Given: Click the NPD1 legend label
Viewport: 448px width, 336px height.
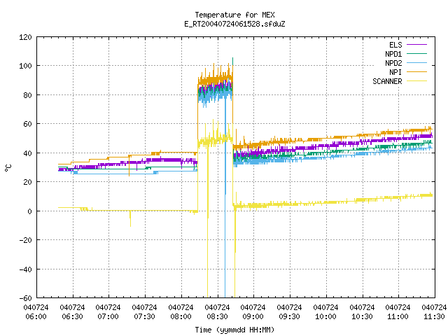Looking at the screenshot, I should click(393, 54).
